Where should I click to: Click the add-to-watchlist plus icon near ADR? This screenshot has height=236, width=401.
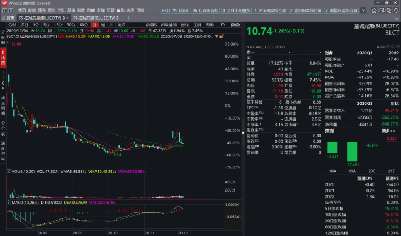click(398, 47)
